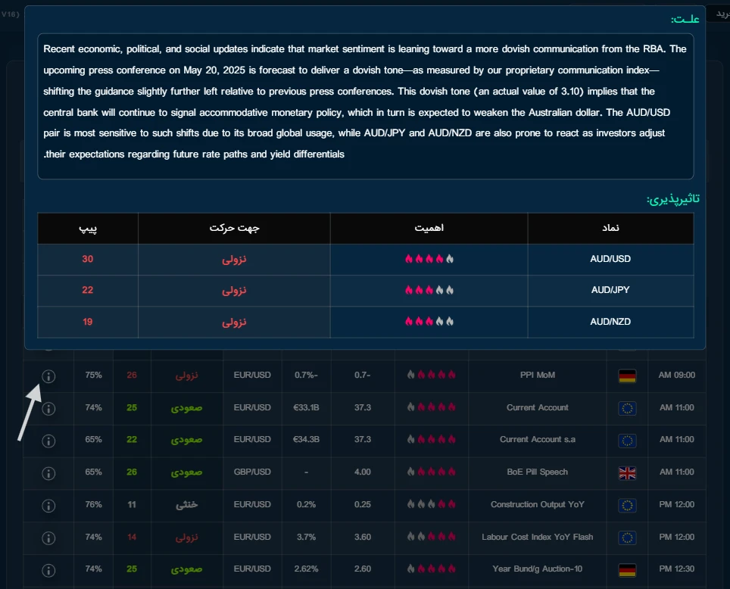This screenshot has width=730, height=589.
Task: Click flame importance rating of PPI MoM
Action: coord(431,375)
